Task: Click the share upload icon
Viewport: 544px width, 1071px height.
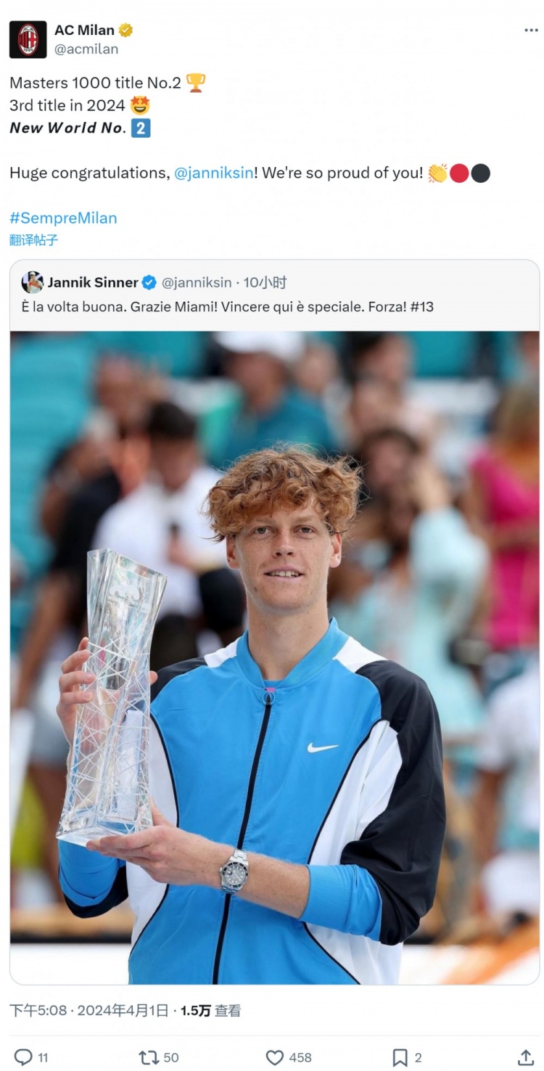Action: (526, 1057)
